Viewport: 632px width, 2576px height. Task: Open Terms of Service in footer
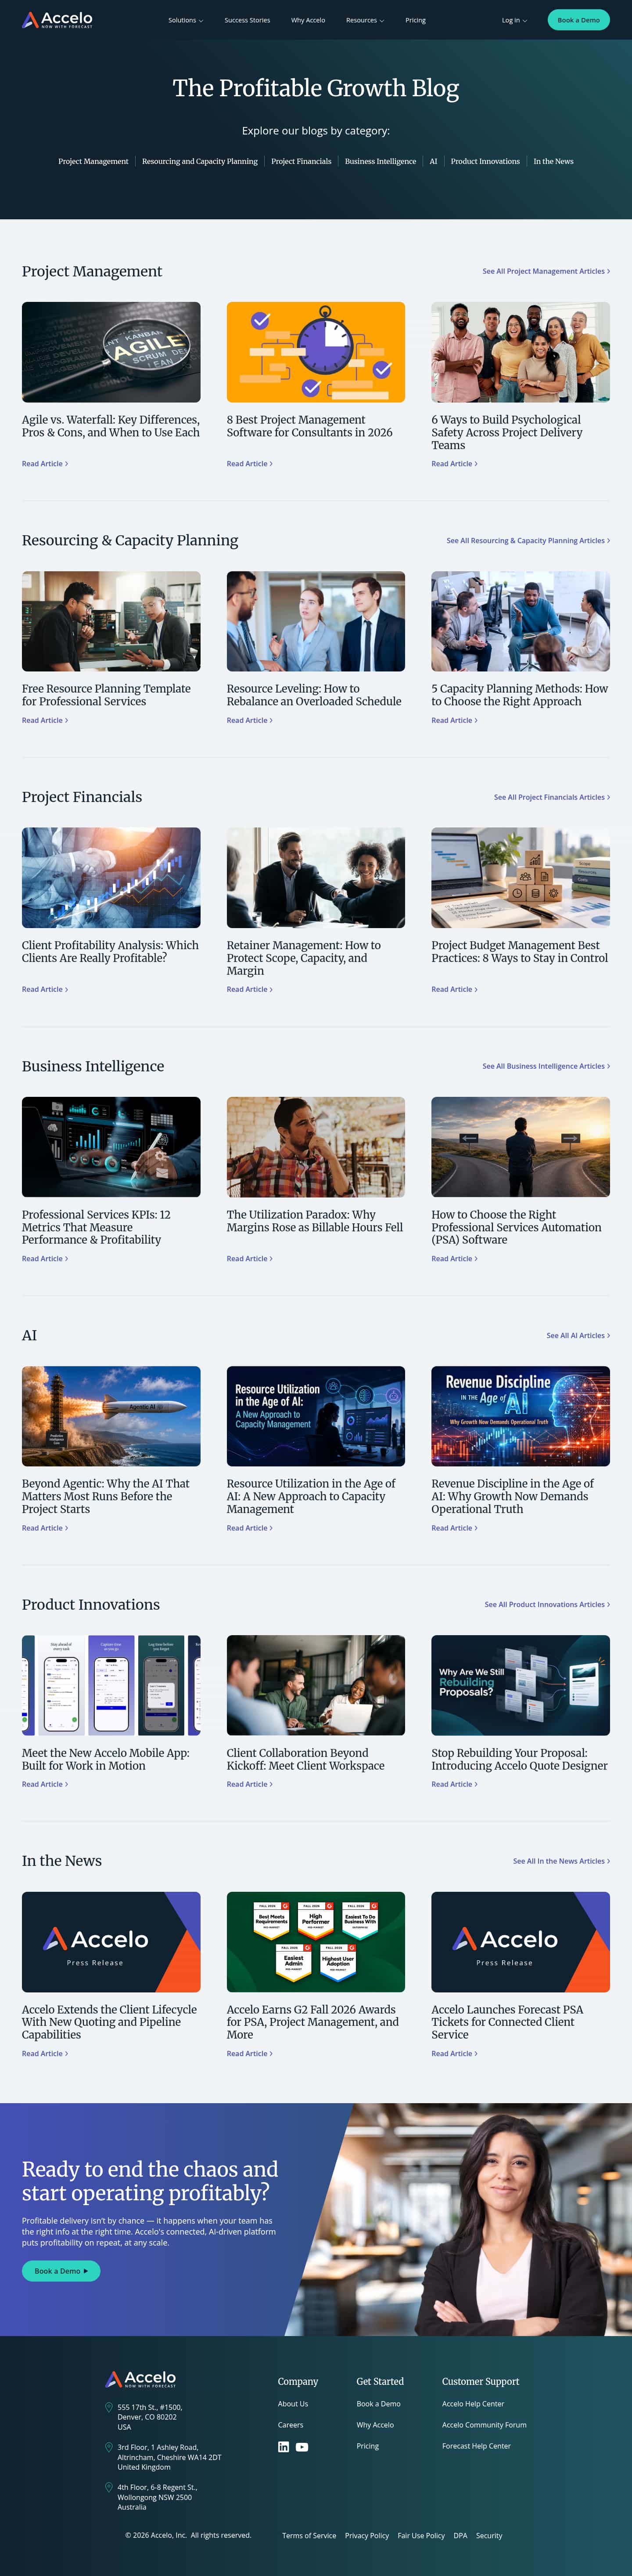[309, 2535]
